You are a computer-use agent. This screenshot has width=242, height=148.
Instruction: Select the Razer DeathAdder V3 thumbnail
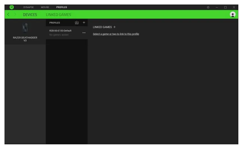click(25, 28)
